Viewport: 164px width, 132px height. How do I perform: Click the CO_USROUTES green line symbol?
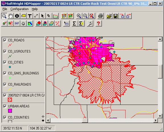[10, 56]
